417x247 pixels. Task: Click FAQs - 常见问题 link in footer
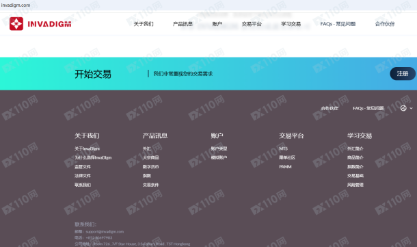pos(368,108)
